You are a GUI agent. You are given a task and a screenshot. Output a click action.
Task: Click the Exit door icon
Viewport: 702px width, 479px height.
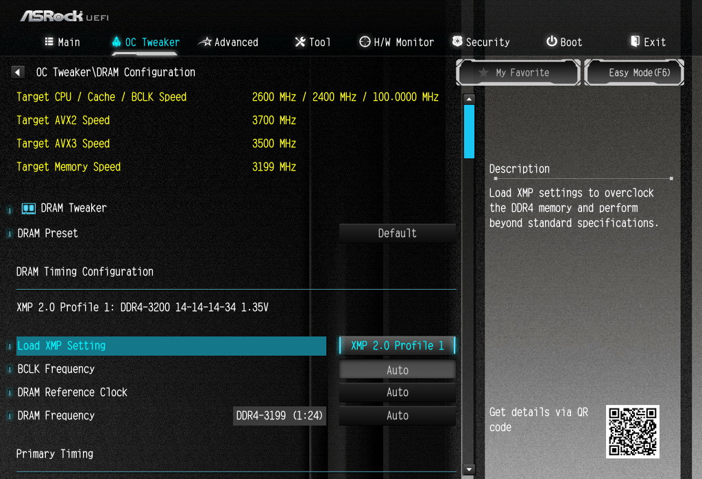[635, 42]
